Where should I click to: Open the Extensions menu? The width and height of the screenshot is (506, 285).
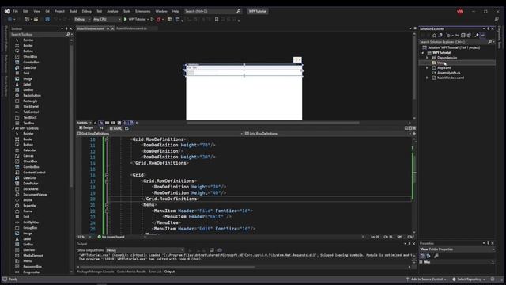142,11
